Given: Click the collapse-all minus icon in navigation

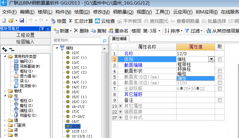Looking at the screenshot, I should (12, 49).
